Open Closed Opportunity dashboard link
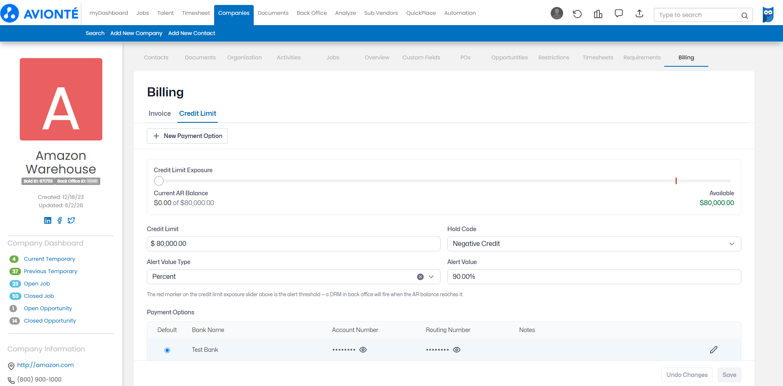 point(50,321)
